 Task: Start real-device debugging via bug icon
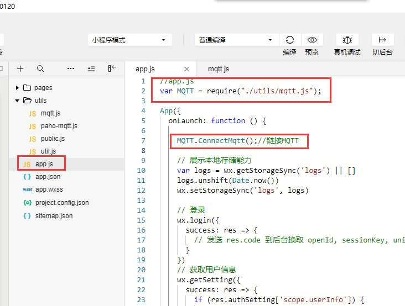point(347,40)
